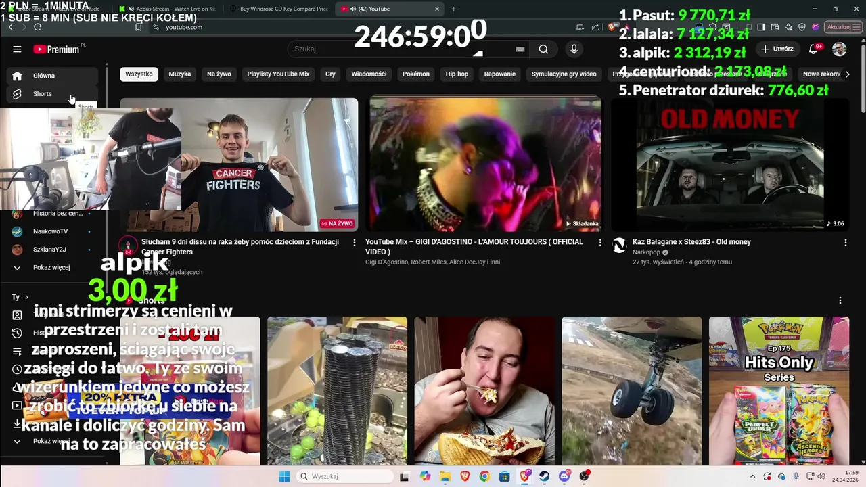This screenshot has height=487, width=866.
Task: Select the Pokémon filter chip
Action: (416, 74)
